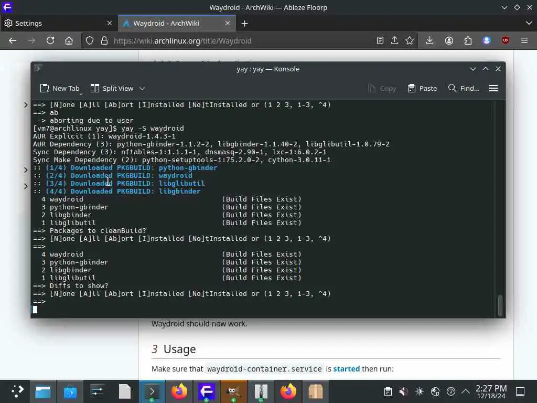
Task: Expand the Split View dropdown arrow
Action: coord(142,88)
